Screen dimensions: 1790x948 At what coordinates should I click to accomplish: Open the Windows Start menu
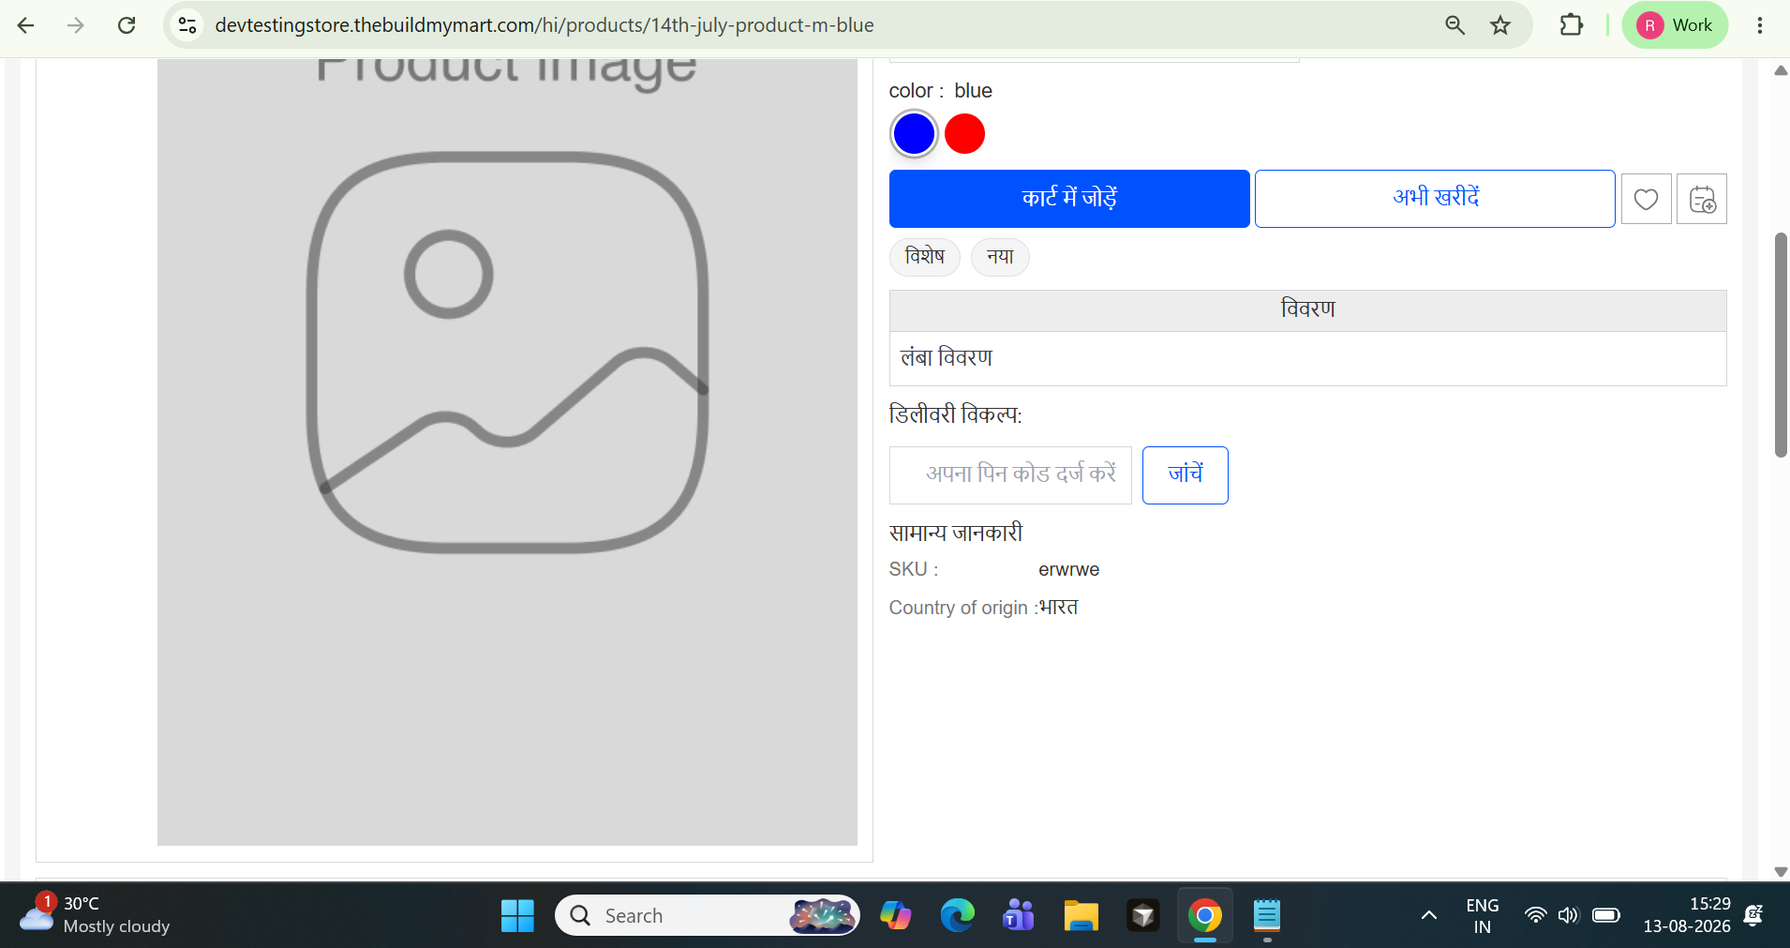click(517, 915)
